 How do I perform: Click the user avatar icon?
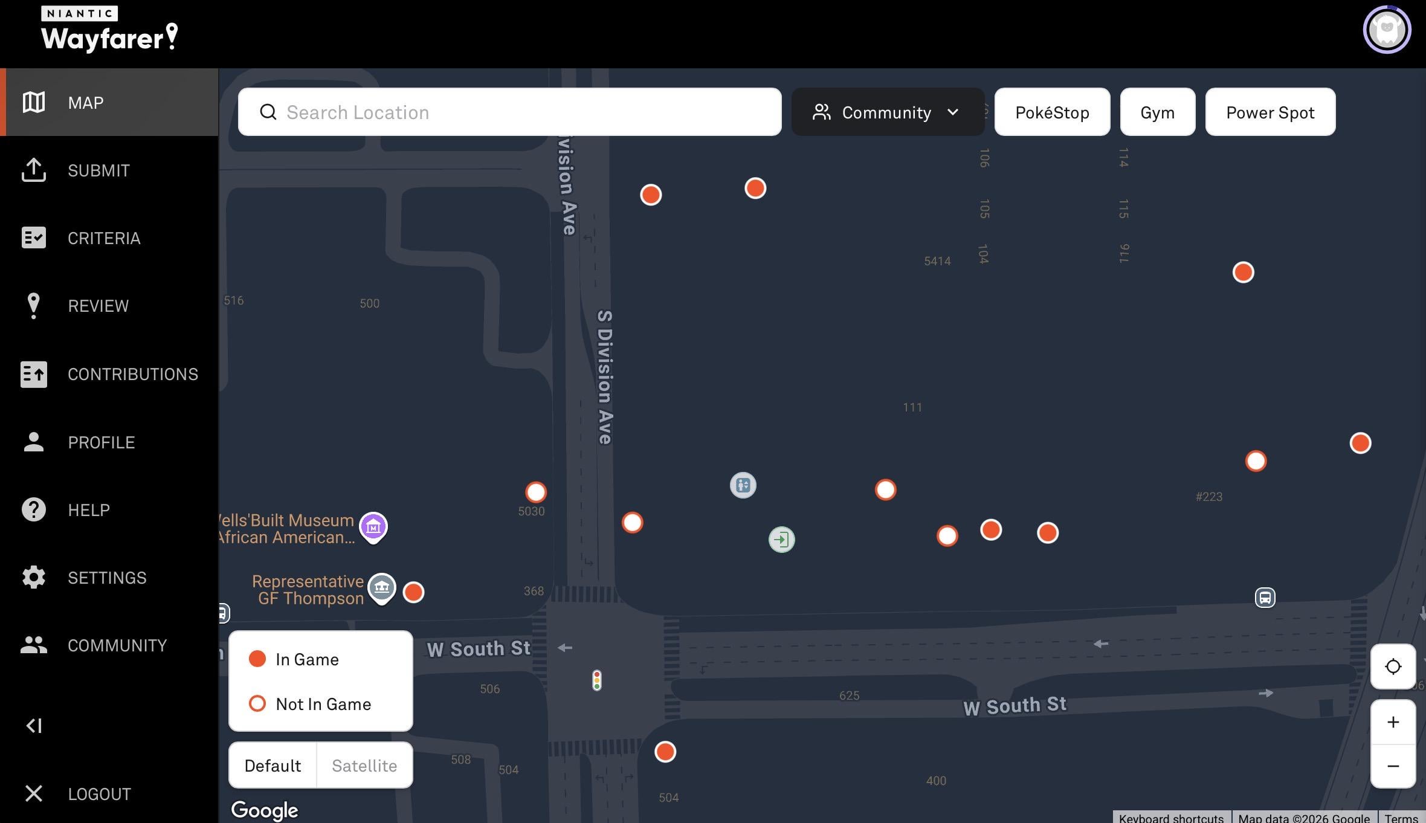pos(1387,30)
